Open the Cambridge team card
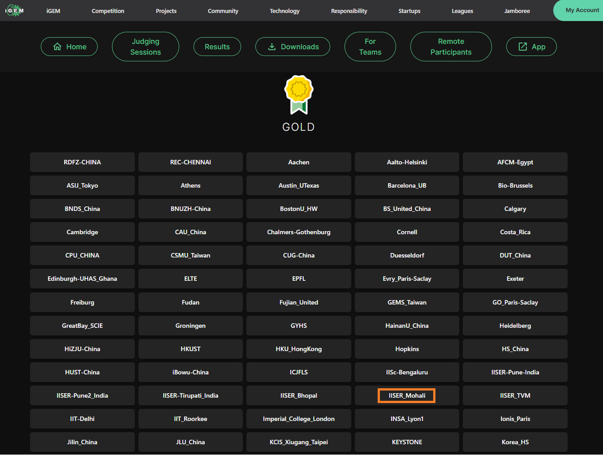 point(82,232)
